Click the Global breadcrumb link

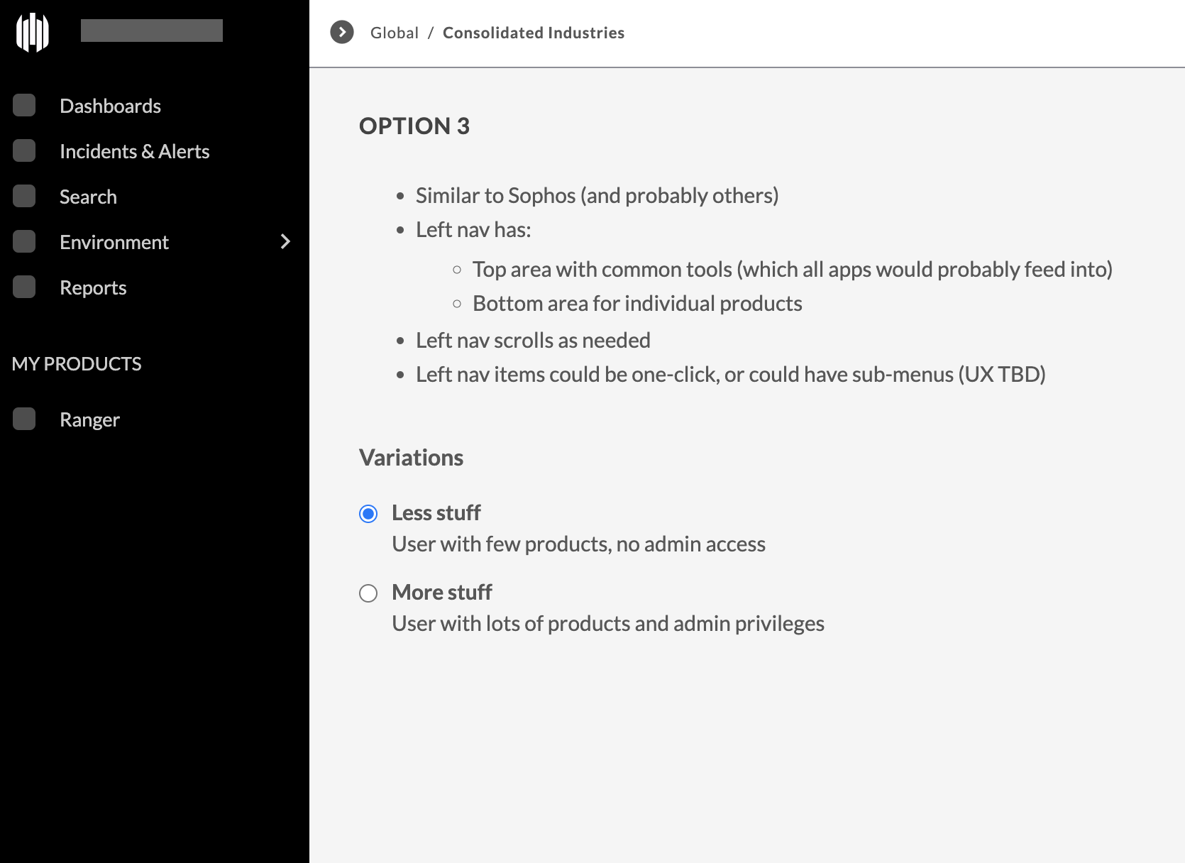pyautogui.click(x=395, y=32)
